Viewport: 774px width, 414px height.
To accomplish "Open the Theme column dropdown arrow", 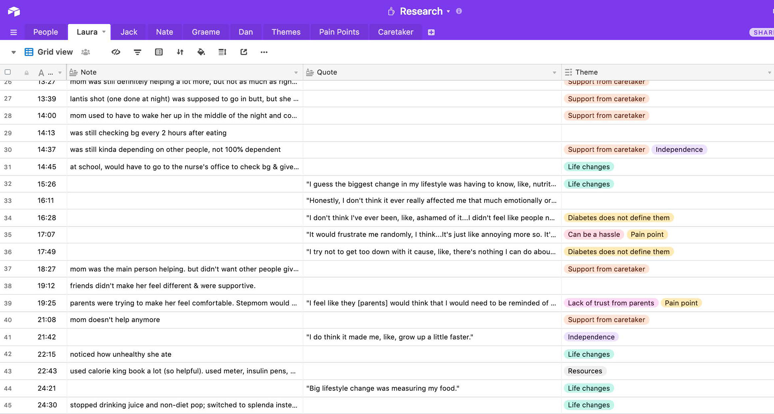I will tap(769, 73).
